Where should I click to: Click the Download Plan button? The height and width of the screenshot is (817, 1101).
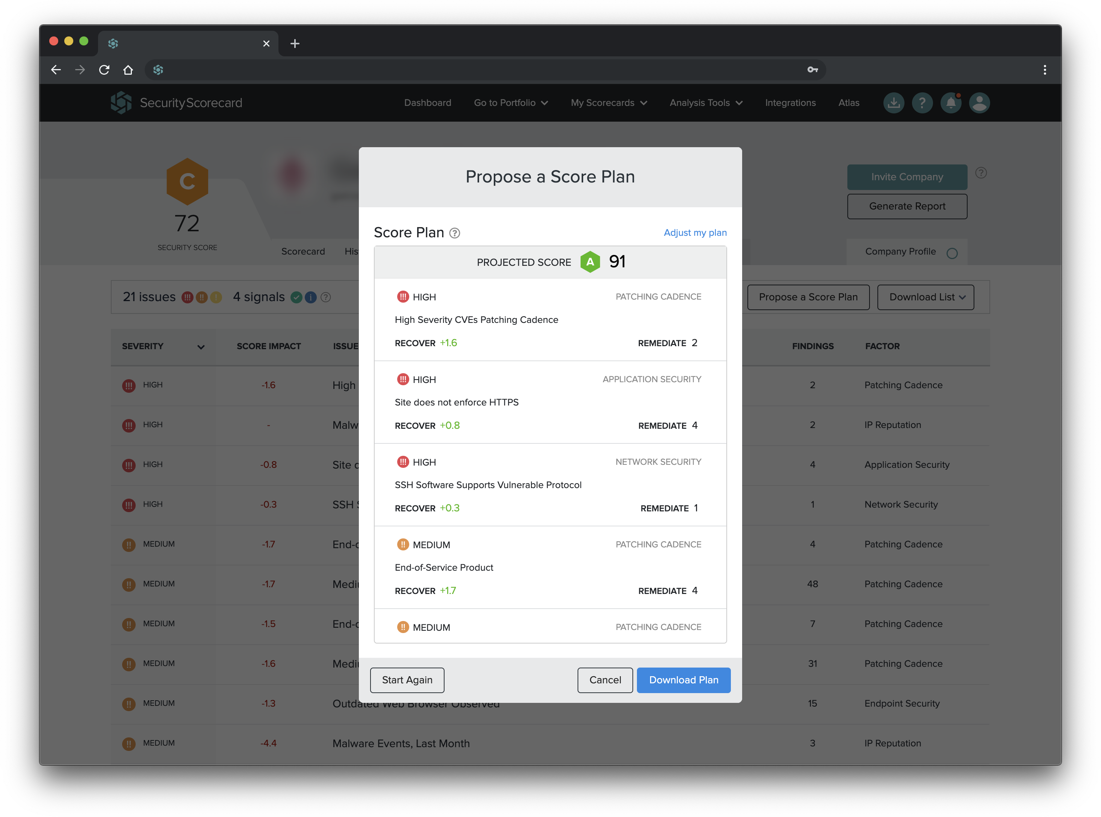tap(684, 680)
